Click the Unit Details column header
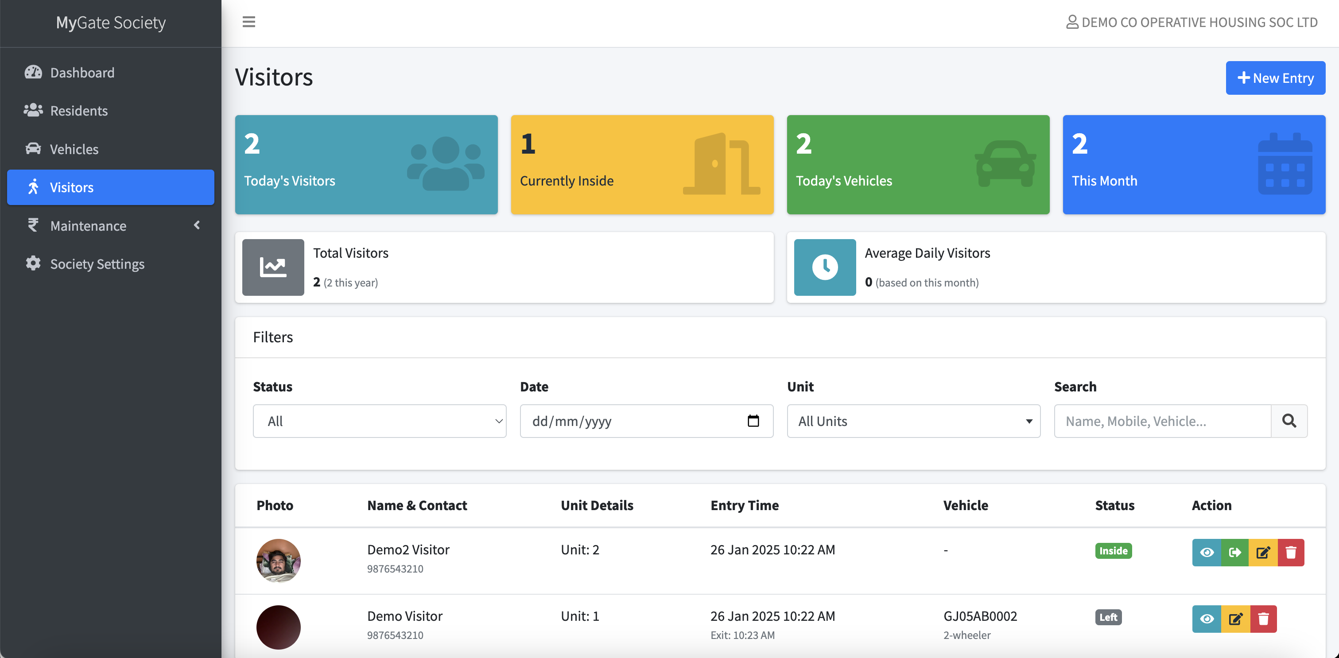This screenshot has height=658, width=1339. click(x=597, y=505)
